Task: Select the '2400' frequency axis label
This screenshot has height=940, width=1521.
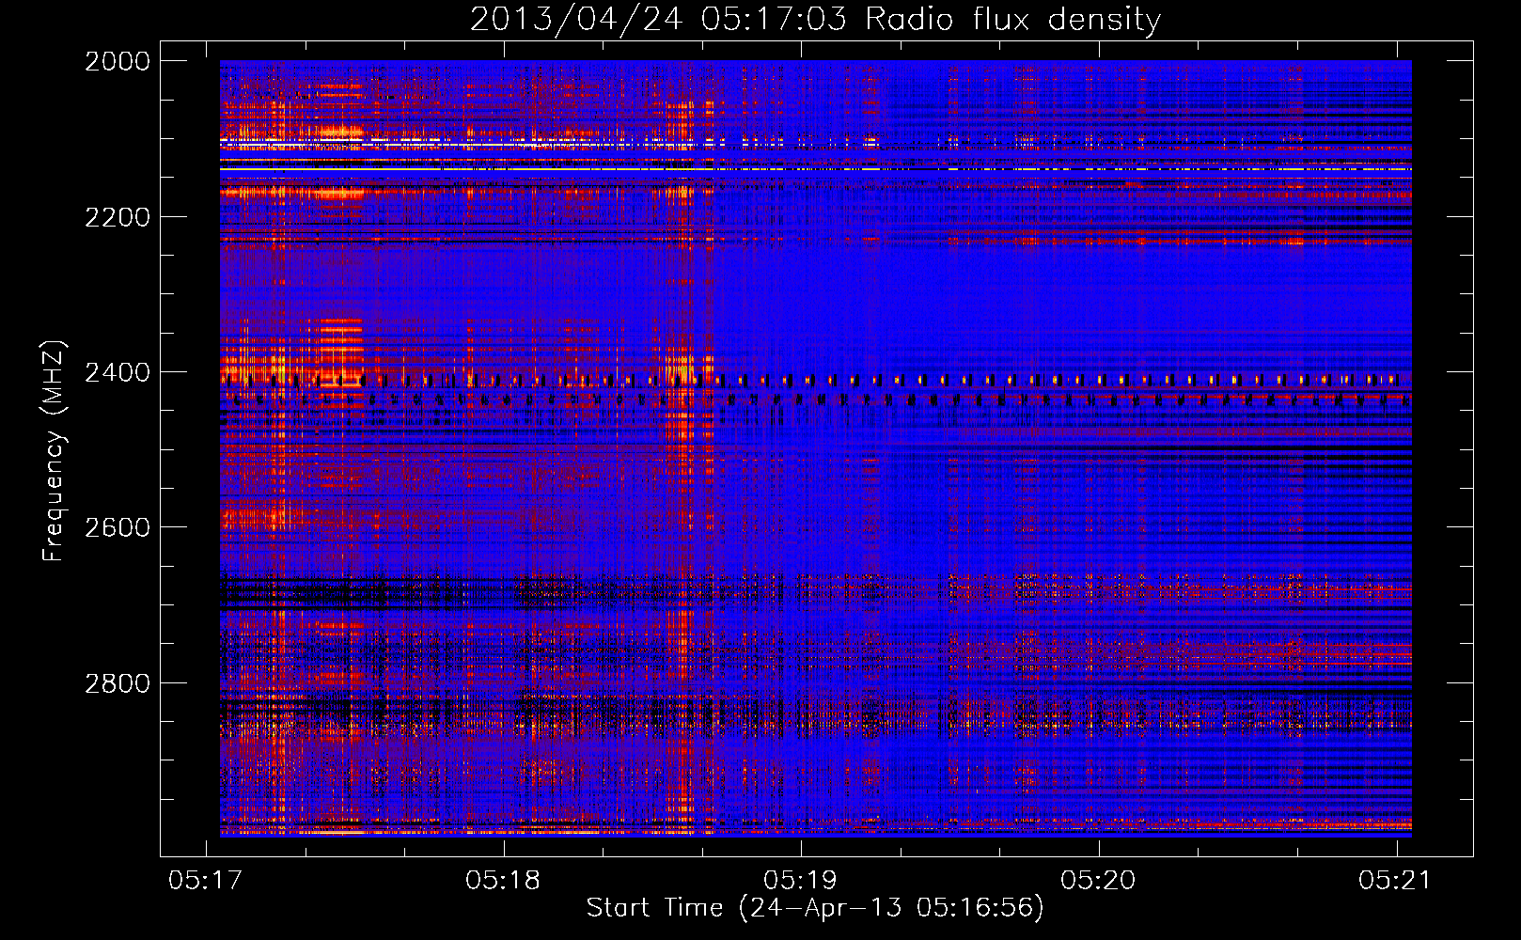Action: [x=118, y=372]
